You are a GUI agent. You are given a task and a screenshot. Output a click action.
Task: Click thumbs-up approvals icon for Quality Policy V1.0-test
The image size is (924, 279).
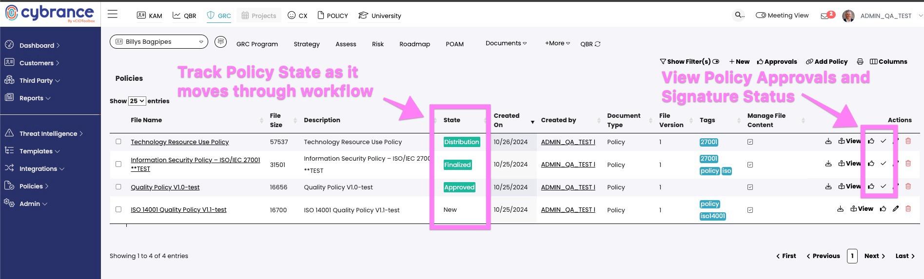coord(871,186)
